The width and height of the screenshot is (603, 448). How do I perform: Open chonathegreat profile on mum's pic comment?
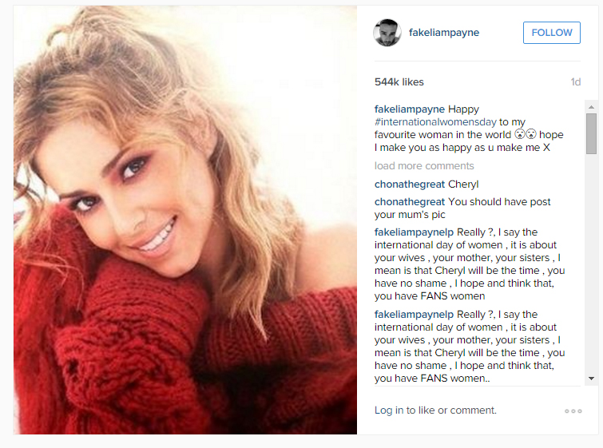(x=410, y=202)
